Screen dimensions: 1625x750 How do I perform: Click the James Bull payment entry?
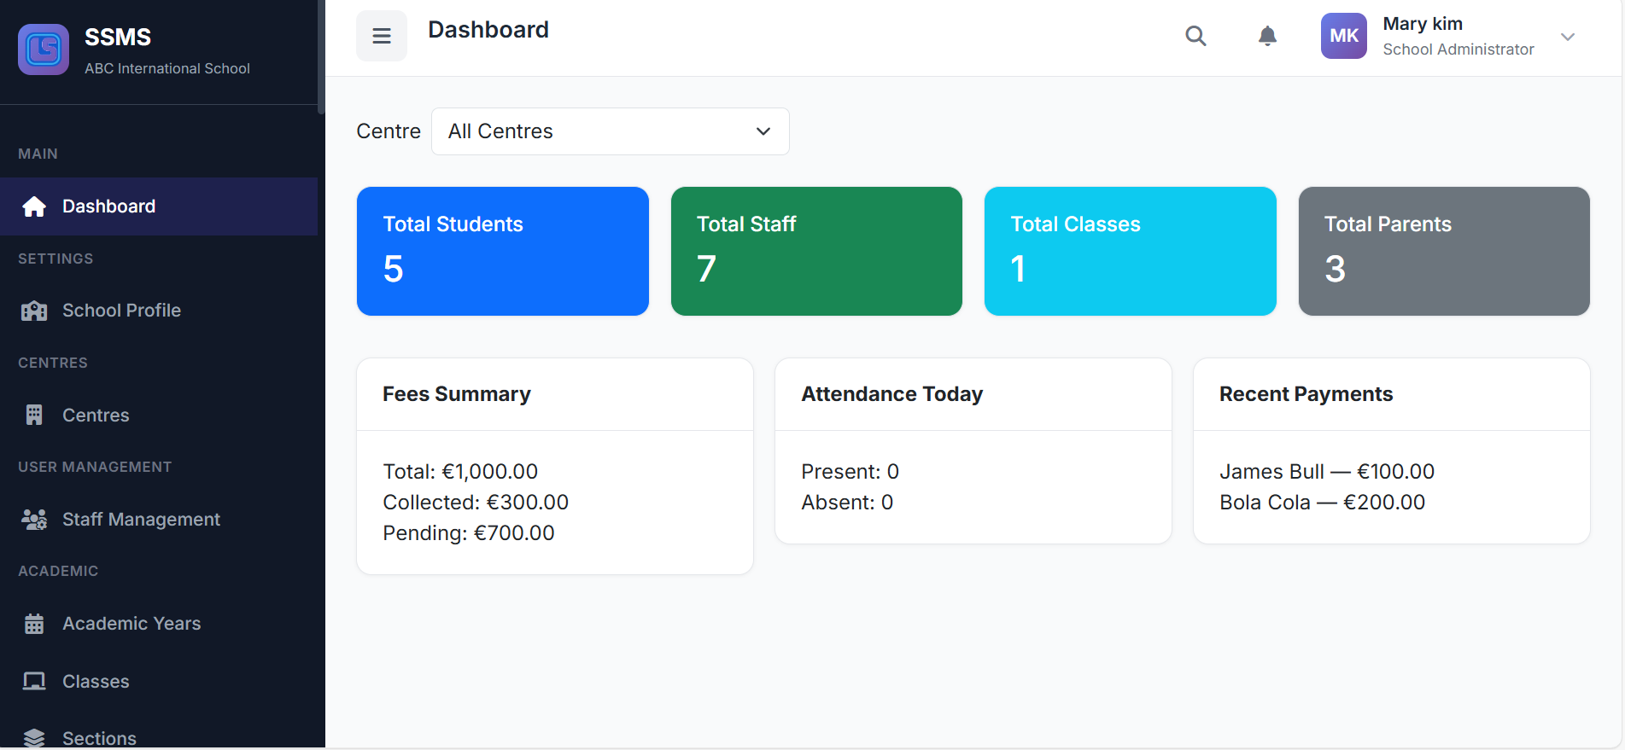click(x=1326, y=472)
